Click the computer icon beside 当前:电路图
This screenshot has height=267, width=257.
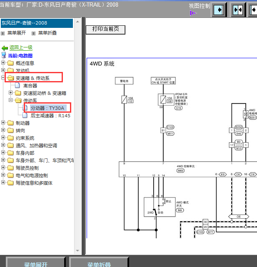pyautogui.click(x=4, y=55)
